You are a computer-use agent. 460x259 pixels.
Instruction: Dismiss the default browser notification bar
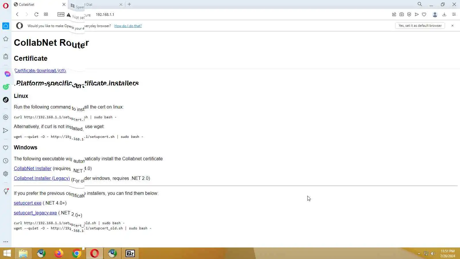click(453, 26)
